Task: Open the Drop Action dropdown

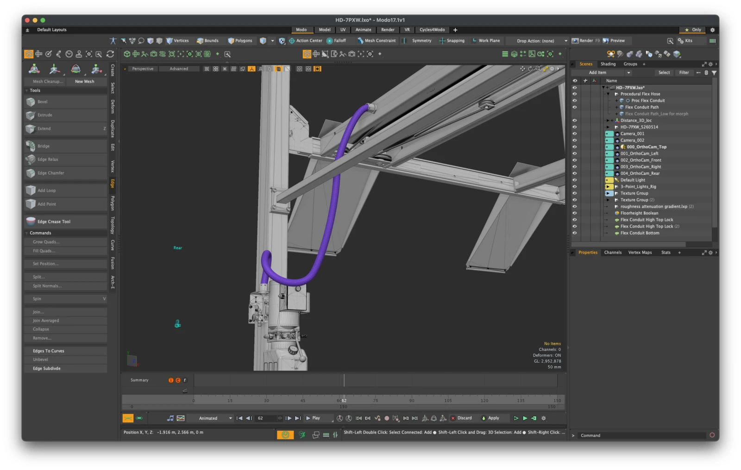Action: tap(538, 41)
